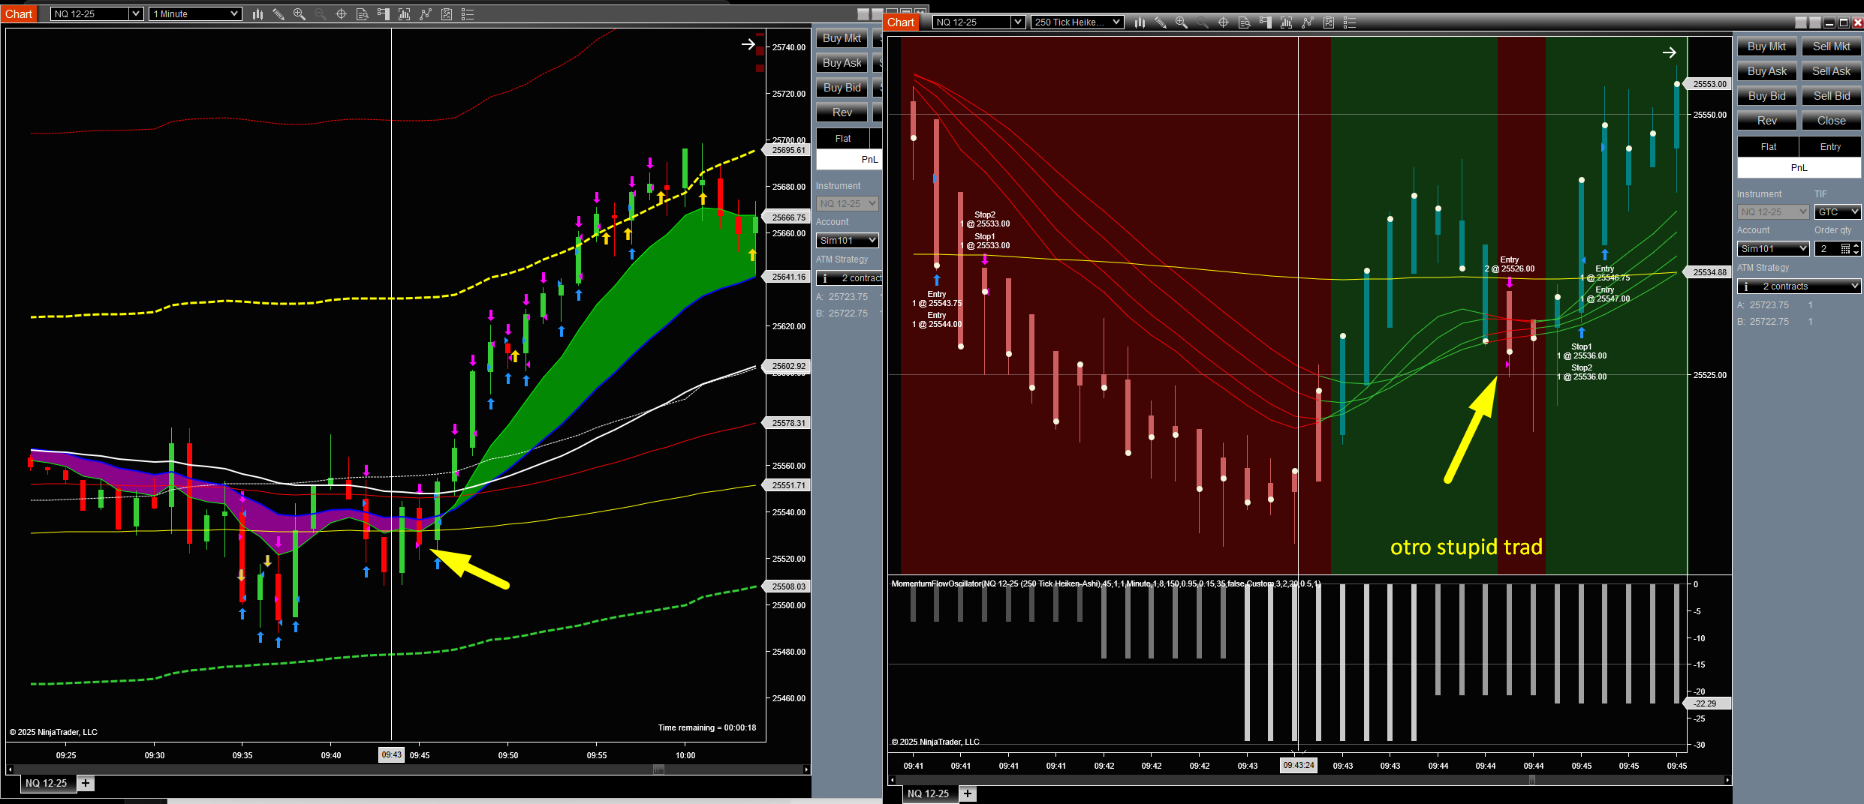Toggle Chart Trader icon in 1 Minute chart toolbar
This screenshot has width=1864, height=804.
(x=383, y=14)
